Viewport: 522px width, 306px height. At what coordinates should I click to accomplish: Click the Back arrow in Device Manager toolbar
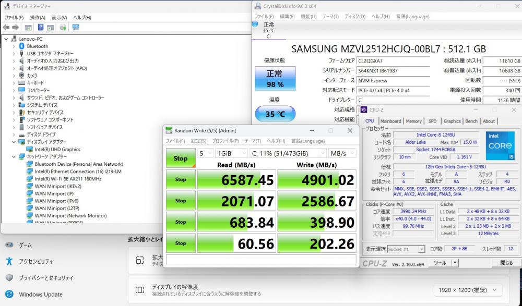(x=6, y=27)
